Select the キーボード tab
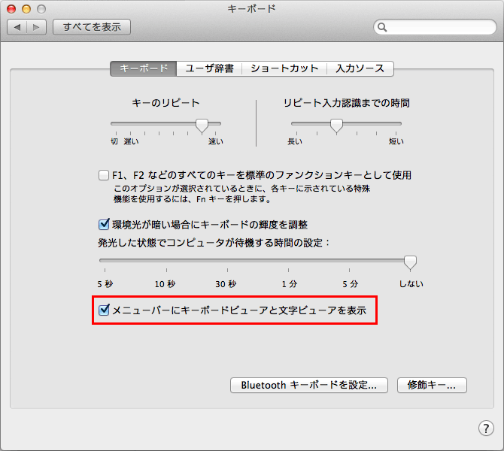 (x=144, y=68)
